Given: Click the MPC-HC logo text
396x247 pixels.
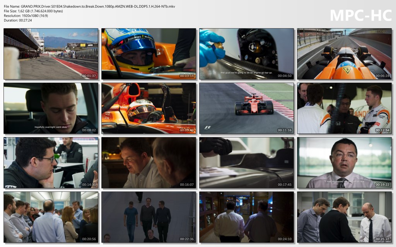Looking at the screenshot, I should [360, 15].
